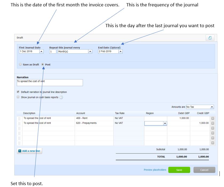Viewport: 224px width, 187px height.
Task: Delete the 469 - Rent journal line
Action: pos(213,118)
